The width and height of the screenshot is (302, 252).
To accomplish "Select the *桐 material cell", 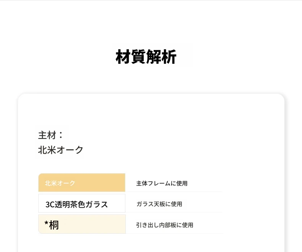I will pyautogui.click(x=82, y=224).
